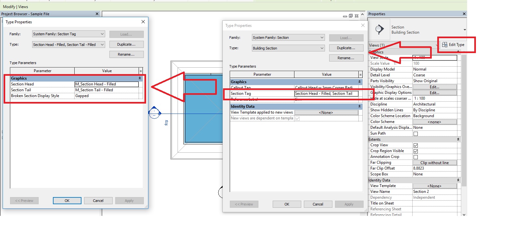Click Edit for Visibility/Graphics Overrides
This screenshot has height=233, width=522.
coord(434,87)
